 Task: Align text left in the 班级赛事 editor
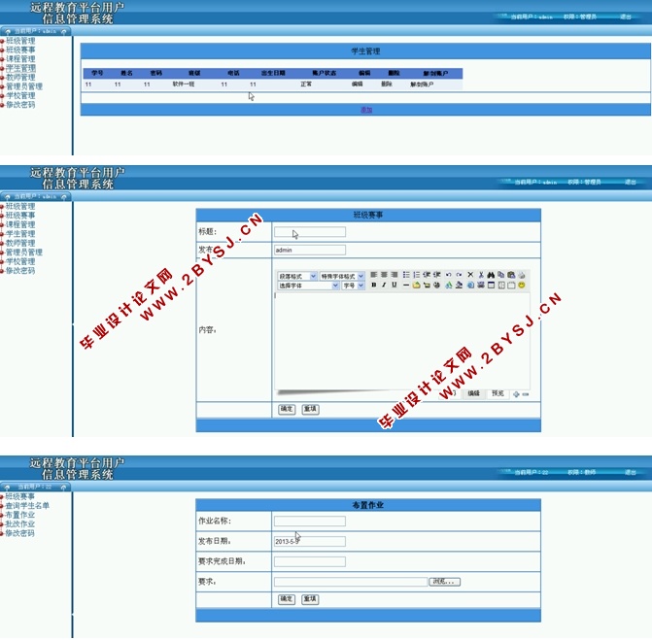click(374, 275)
